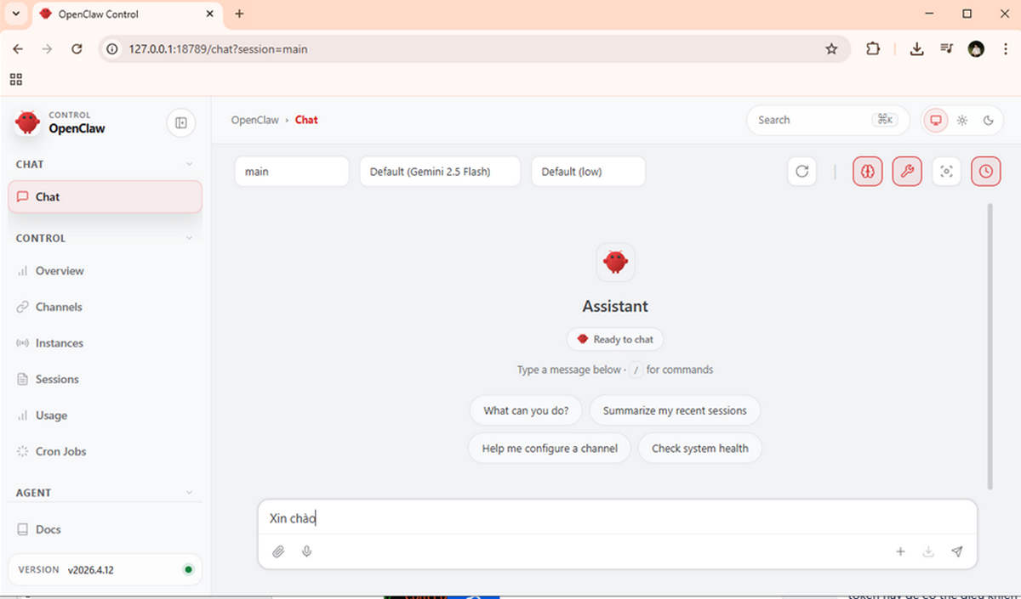The height and width of the screenshot is (599, 1021).
Task: Click the microphone voice input icon
Action: point(307,551)
